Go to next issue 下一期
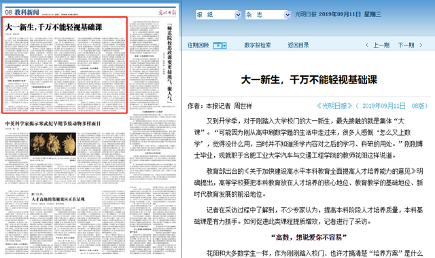 click(406, 45)
